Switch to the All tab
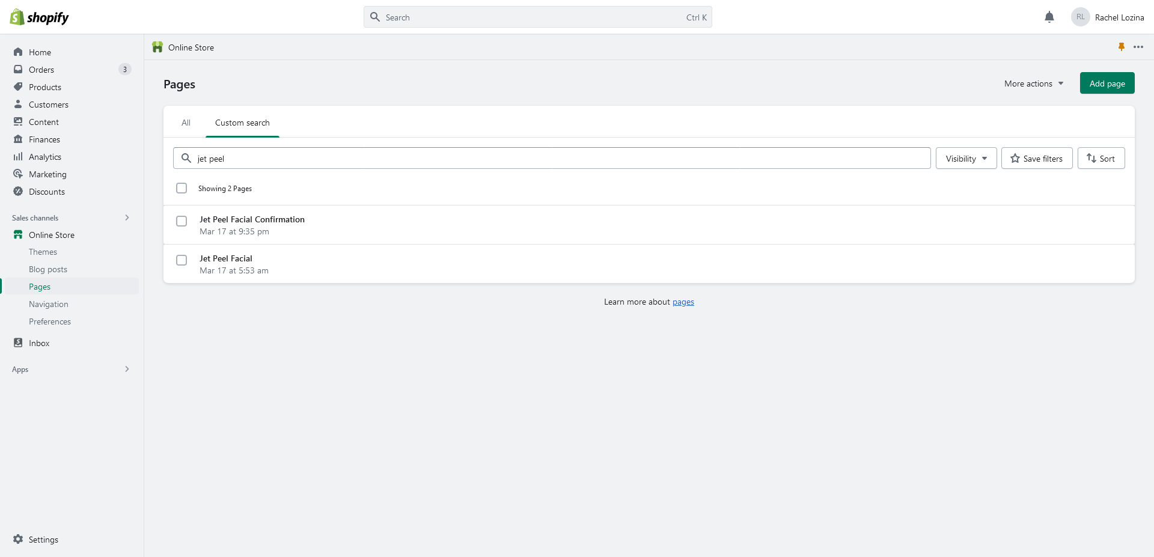The width and height of the screenshot is (1154, 557). 186,123
